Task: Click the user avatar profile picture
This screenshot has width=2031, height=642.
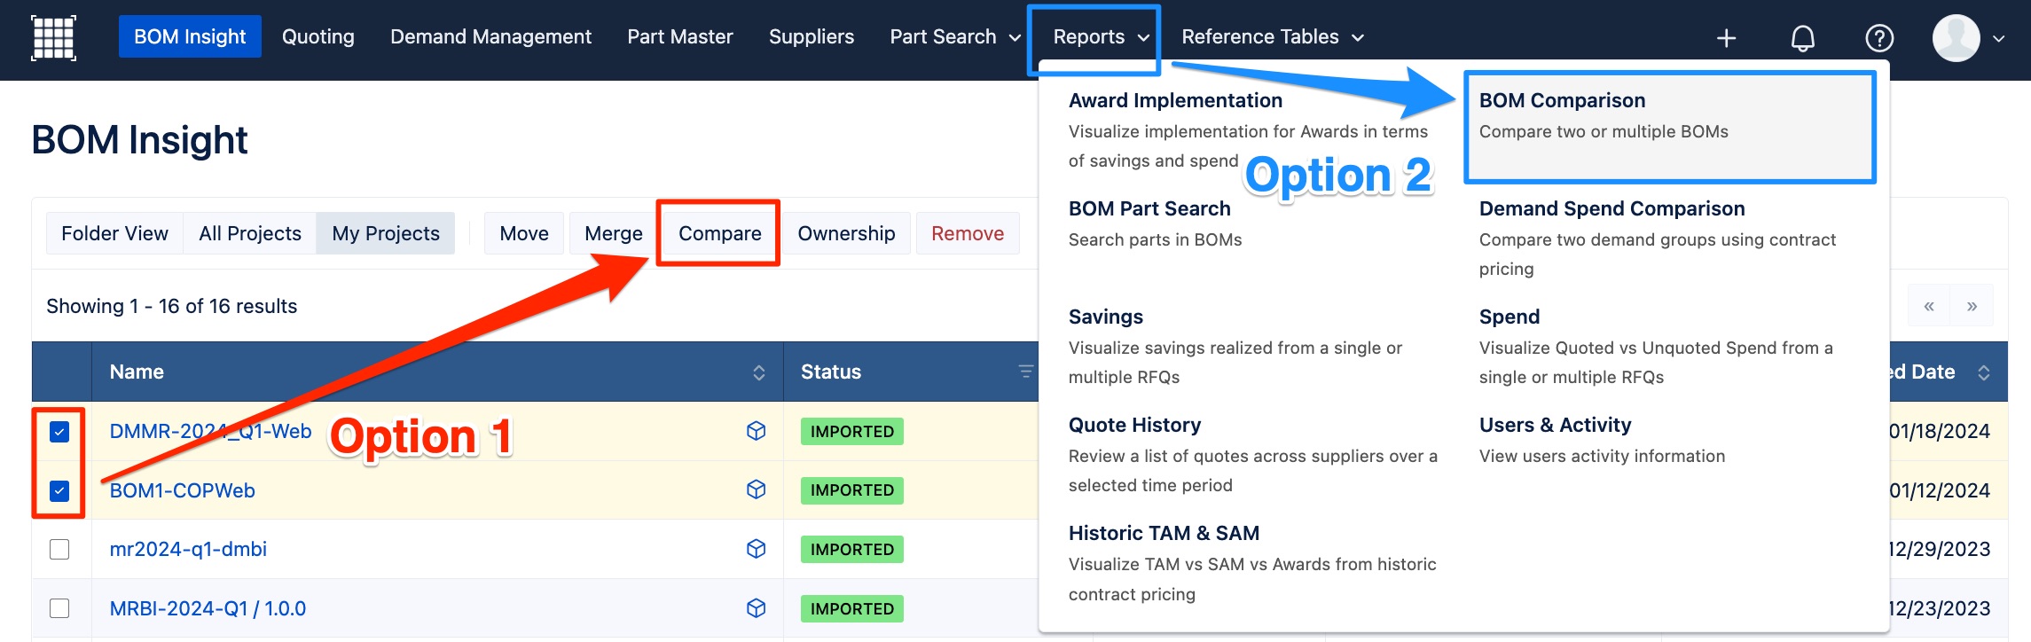Action: (1956, 38)
